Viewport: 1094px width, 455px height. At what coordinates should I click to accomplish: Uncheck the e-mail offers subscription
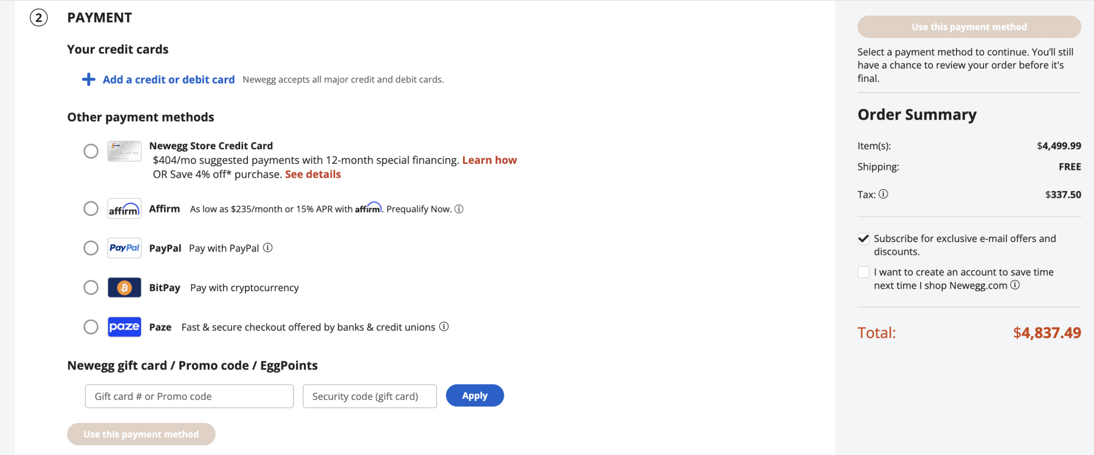[864, 238]
